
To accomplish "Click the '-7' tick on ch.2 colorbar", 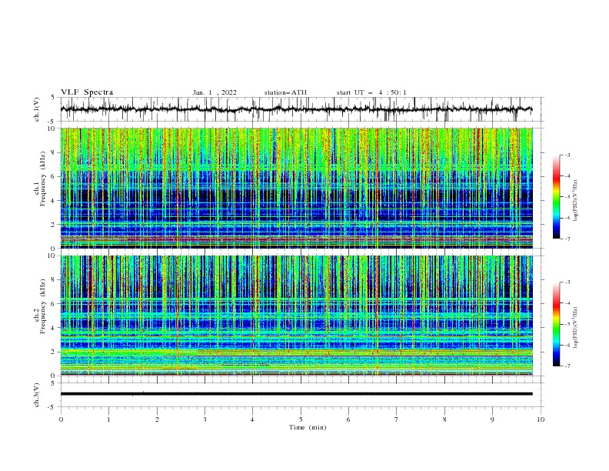I will click(567, 366).
